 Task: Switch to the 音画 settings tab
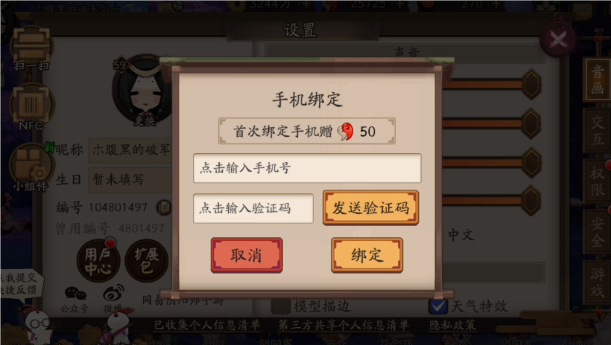pyautogui.click(x=597, y=80)
